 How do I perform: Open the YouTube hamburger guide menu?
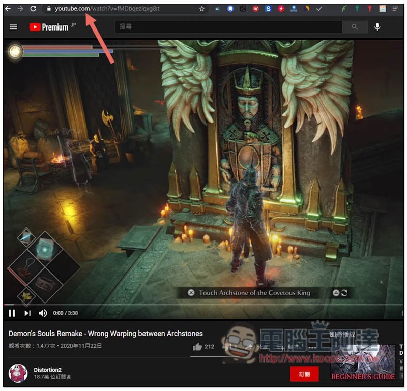click(x=13, y=27)
